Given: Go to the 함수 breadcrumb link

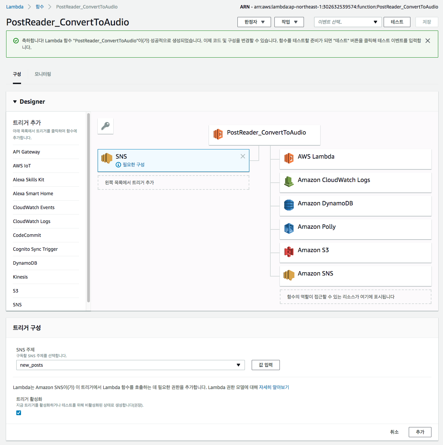Looking at the screenshot, I should 40,7.
